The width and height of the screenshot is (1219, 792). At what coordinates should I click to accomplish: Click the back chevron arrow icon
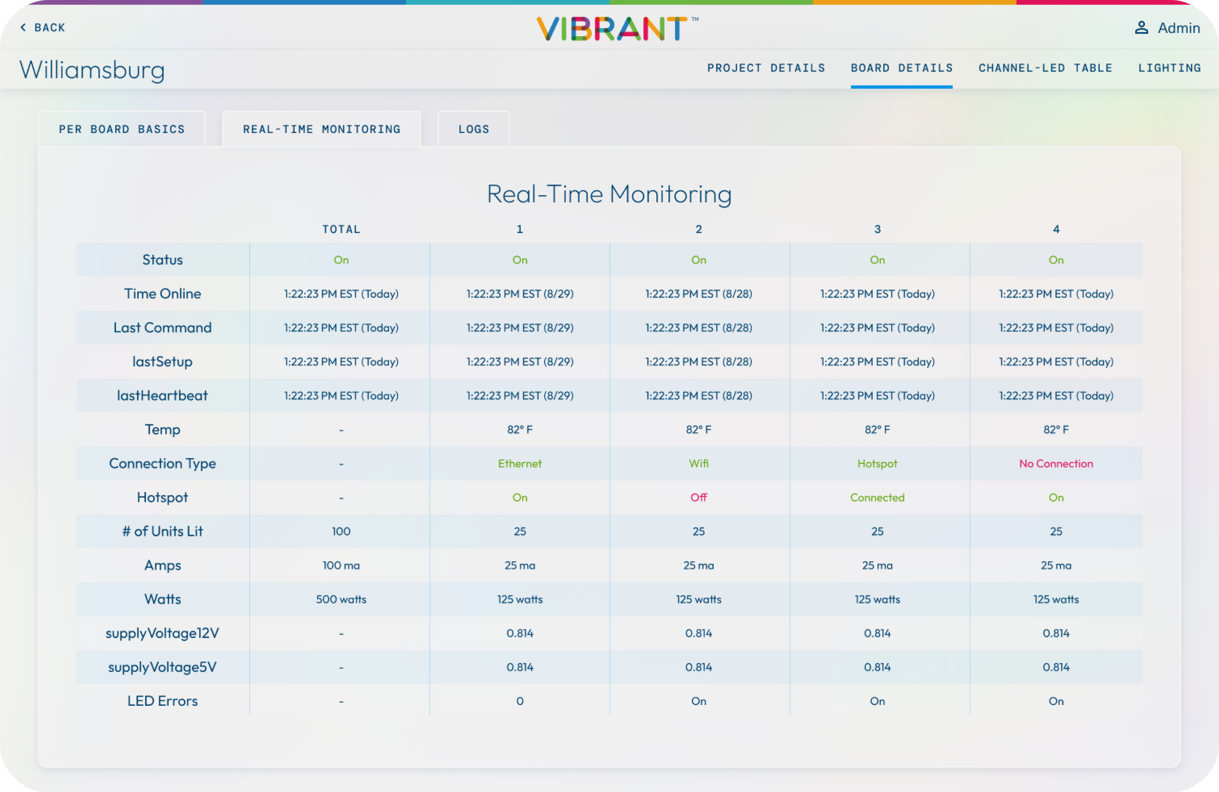coord(23,28)
